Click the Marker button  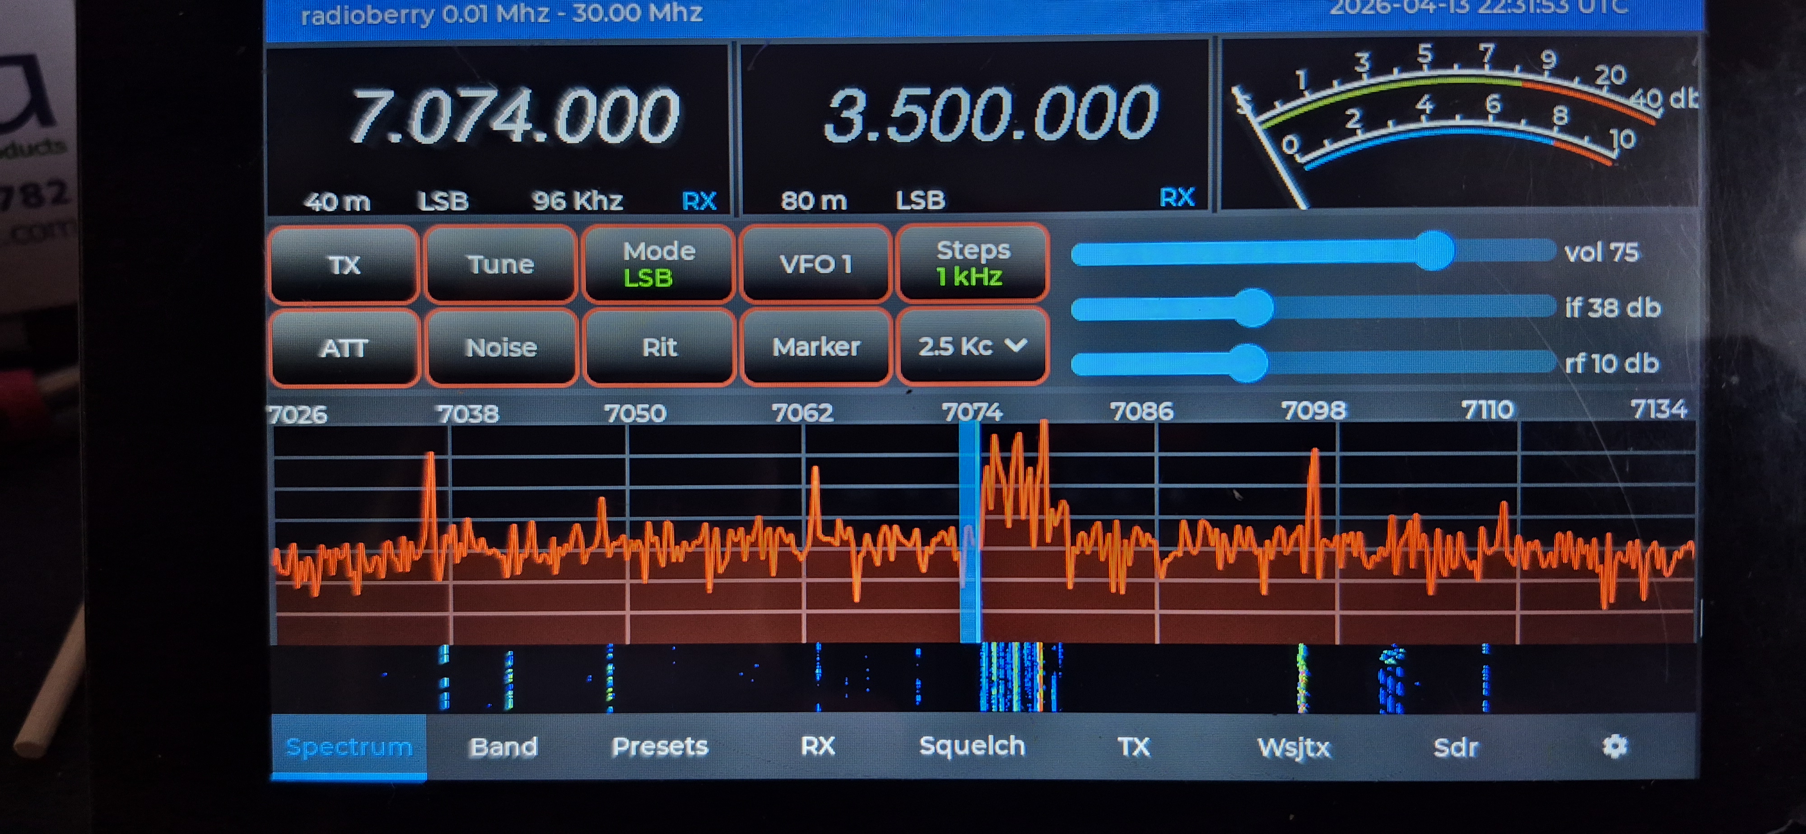point(816,346)
